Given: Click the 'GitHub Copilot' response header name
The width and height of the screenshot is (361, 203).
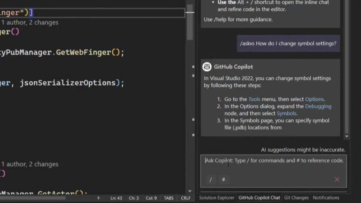Looking at the screenshot, I should pyautogui.click(x=233, y=67).
